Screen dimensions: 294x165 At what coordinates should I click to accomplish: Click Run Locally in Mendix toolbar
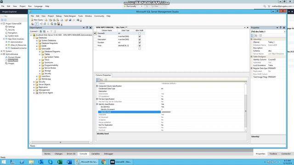point(130,6)
